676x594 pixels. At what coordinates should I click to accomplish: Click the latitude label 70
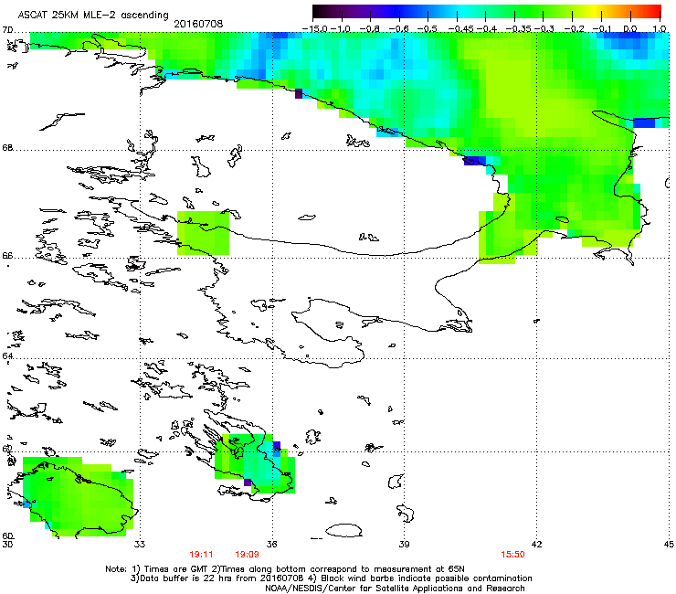pos(7,30)
